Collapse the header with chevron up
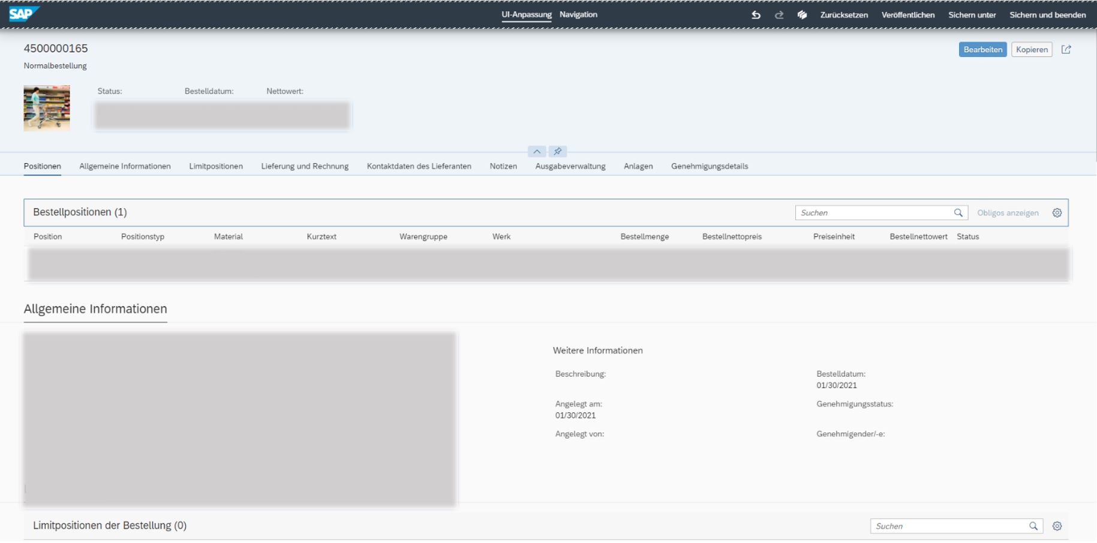 [x=537, y=151]
